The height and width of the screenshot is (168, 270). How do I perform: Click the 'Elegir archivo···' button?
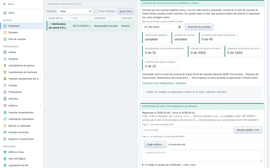(155, 144)
